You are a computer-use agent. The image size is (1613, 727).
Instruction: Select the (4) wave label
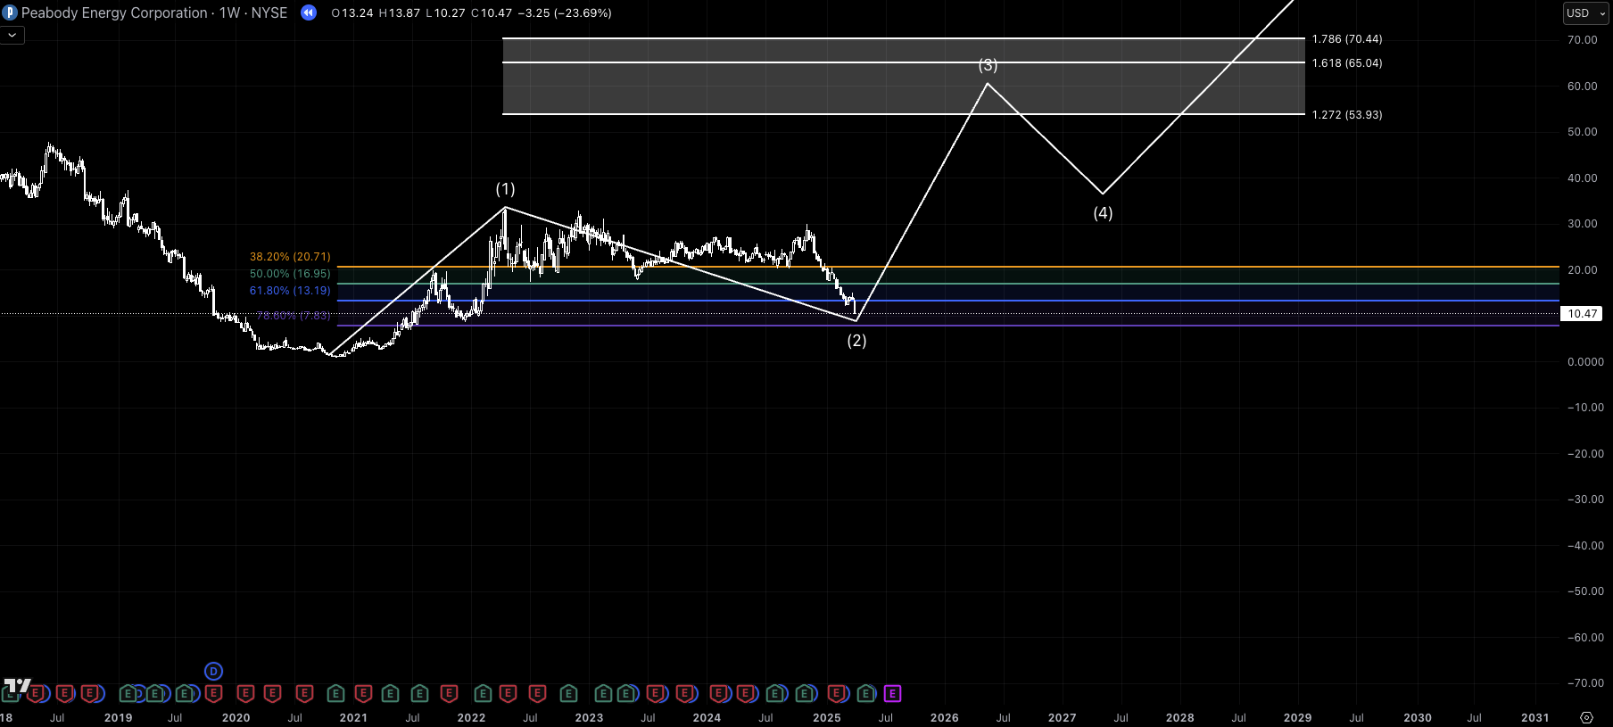[1103, 213]
